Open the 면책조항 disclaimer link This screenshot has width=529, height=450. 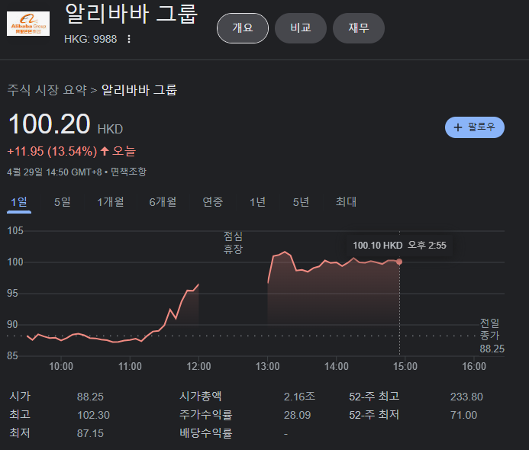(128, 172)
